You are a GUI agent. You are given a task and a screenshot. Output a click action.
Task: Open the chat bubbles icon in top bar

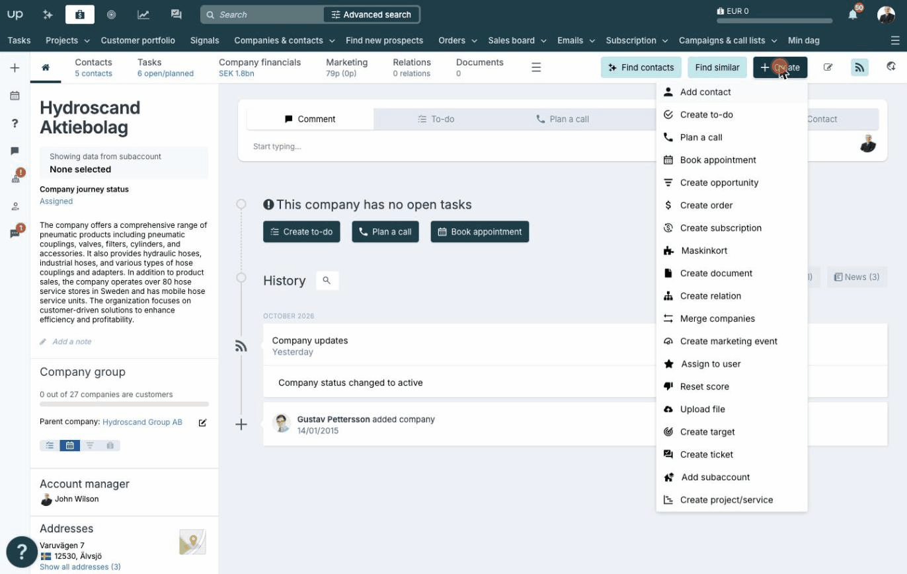[176, 14]
